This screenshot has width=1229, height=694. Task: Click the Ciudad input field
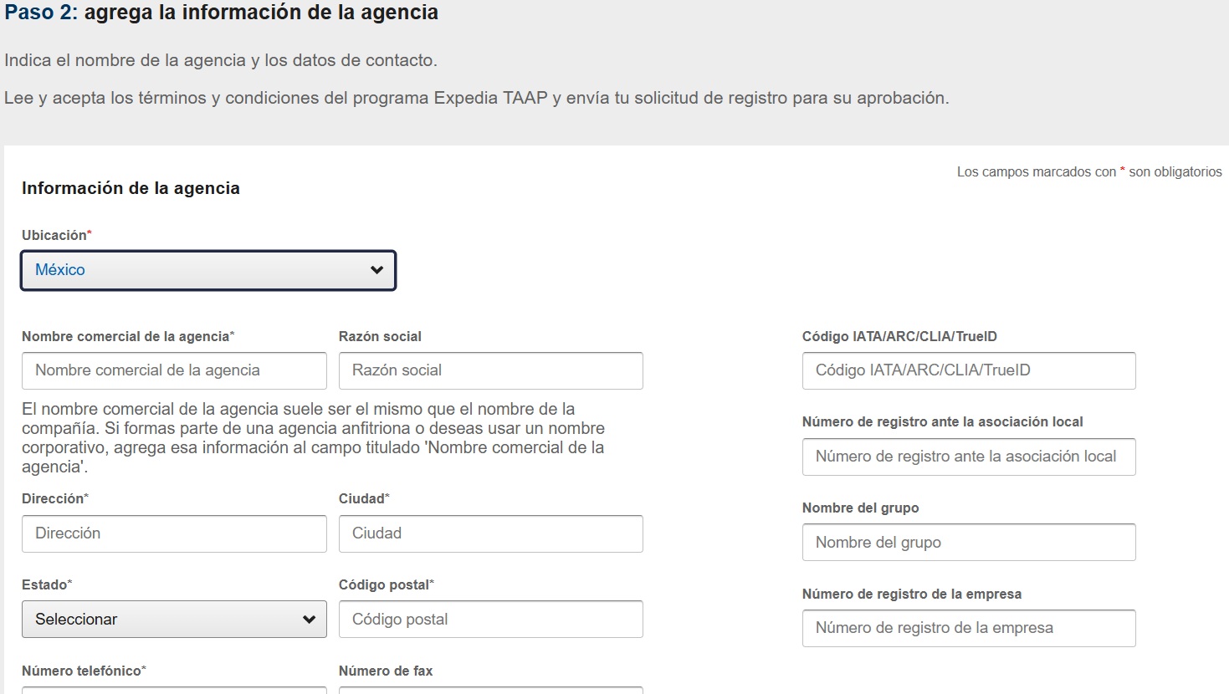pos(491,533)
